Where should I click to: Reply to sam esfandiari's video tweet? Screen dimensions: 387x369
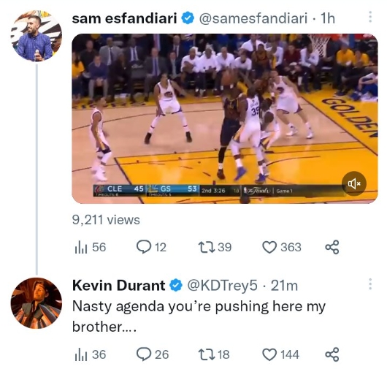(151, 247)
